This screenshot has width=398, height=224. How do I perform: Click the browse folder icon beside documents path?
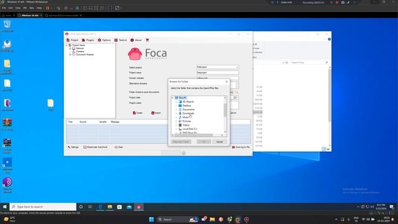point(236,92)
